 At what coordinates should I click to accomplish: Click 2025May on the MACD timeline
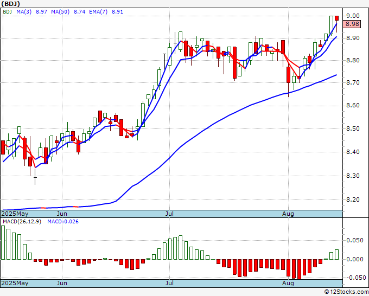[15, 283]
